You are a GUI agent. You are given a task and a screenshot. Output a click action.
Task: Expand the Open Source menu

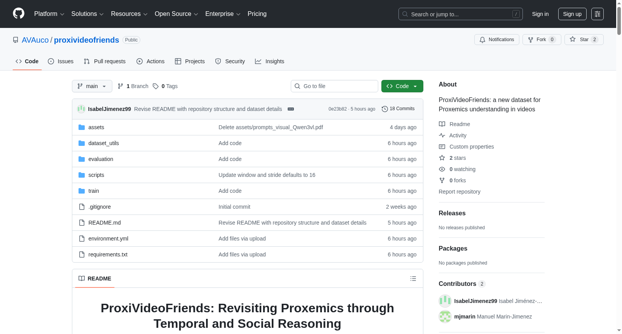tap(176, 14)
